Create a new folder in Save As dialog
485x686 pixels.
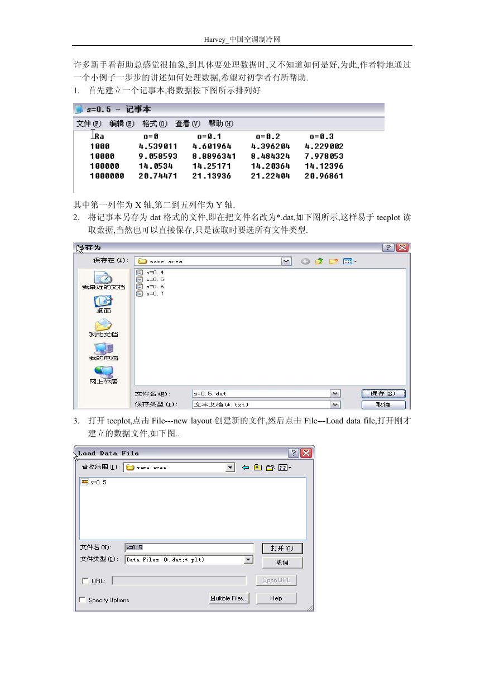(x=334, y=261)
